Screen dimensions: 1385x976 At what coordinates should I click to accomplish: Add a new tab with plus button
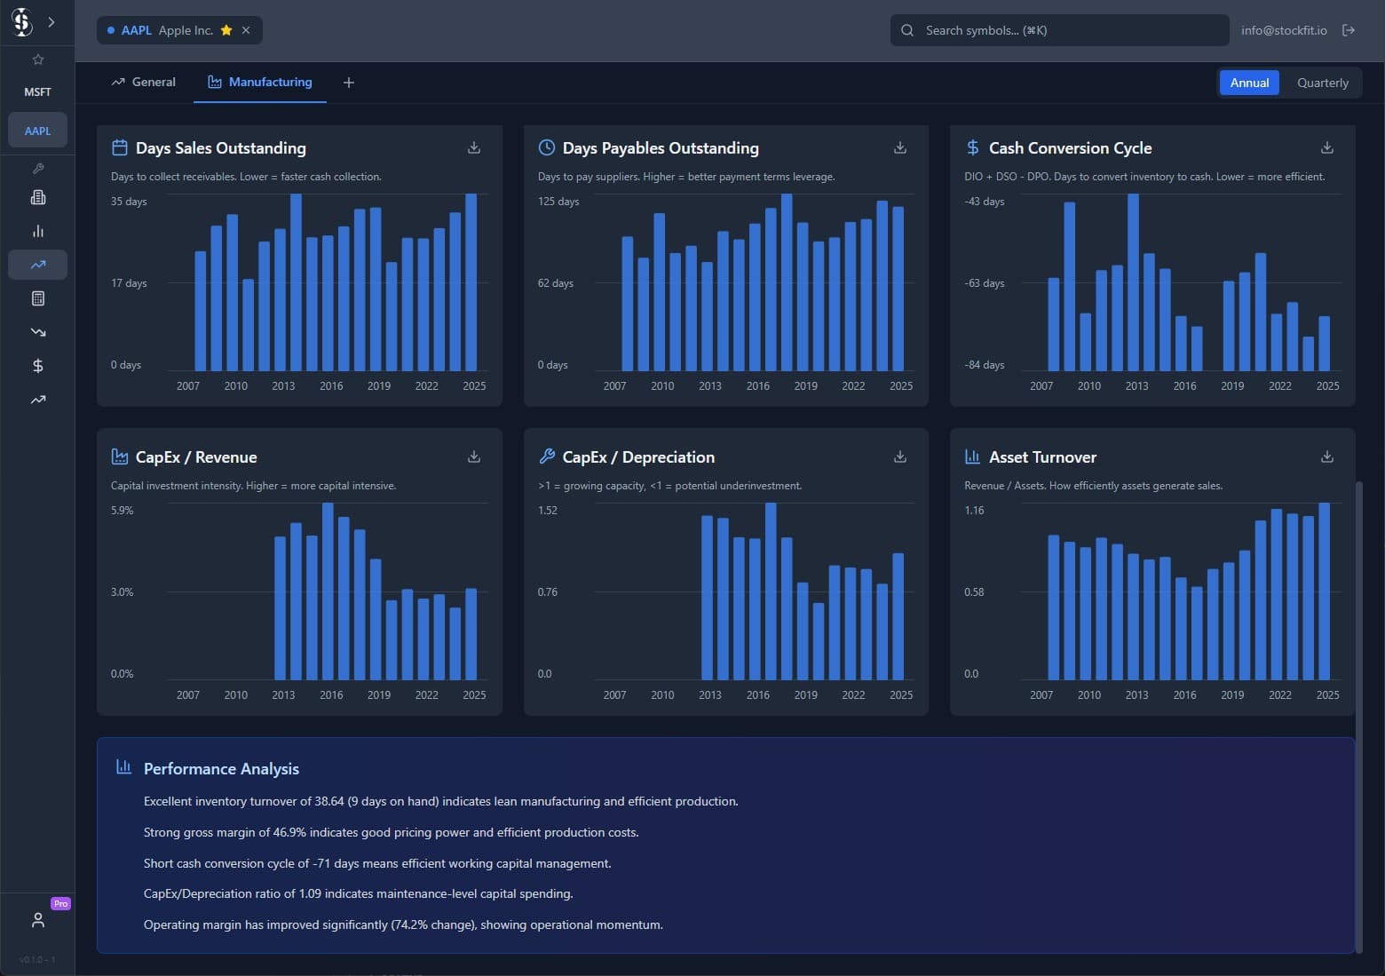(x=349, y=83)
